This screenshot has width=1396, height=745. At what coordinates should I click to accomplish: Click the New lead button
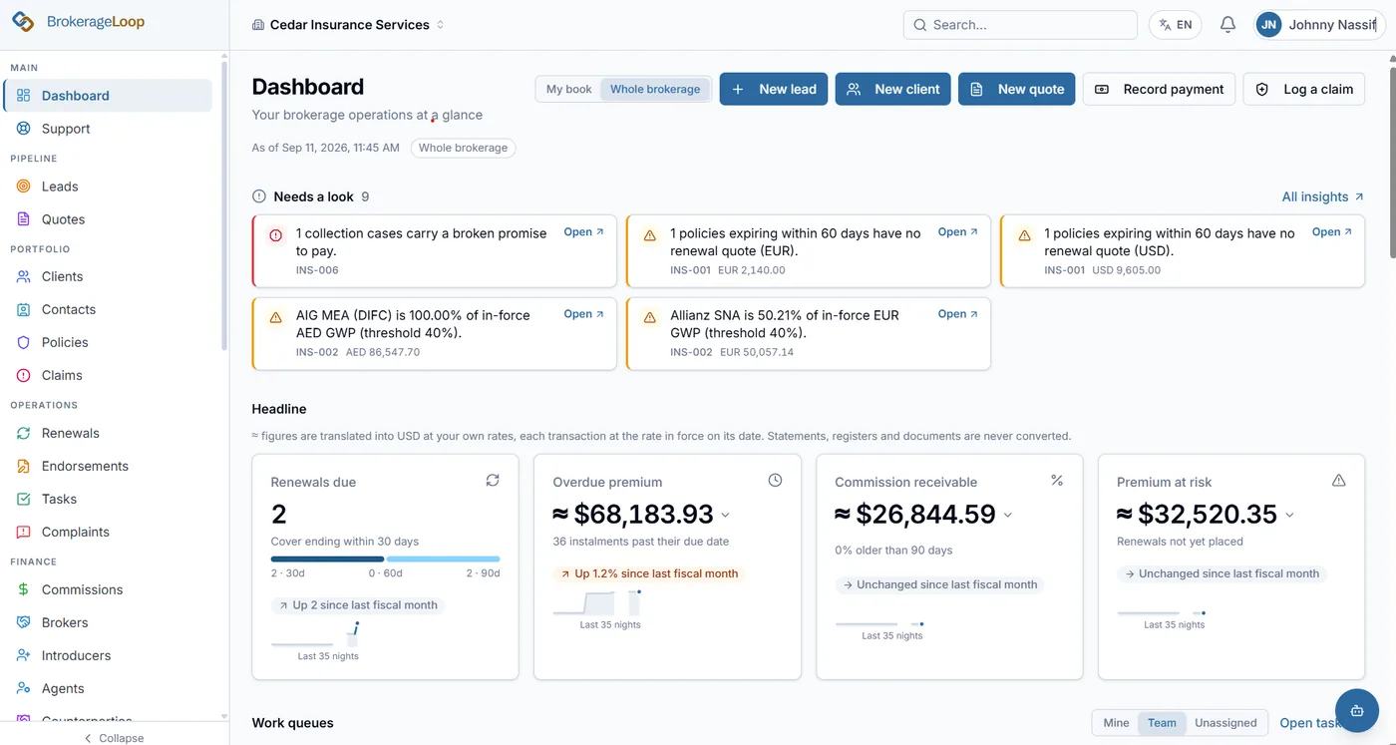pyautogui.click(x=774, y=89)
